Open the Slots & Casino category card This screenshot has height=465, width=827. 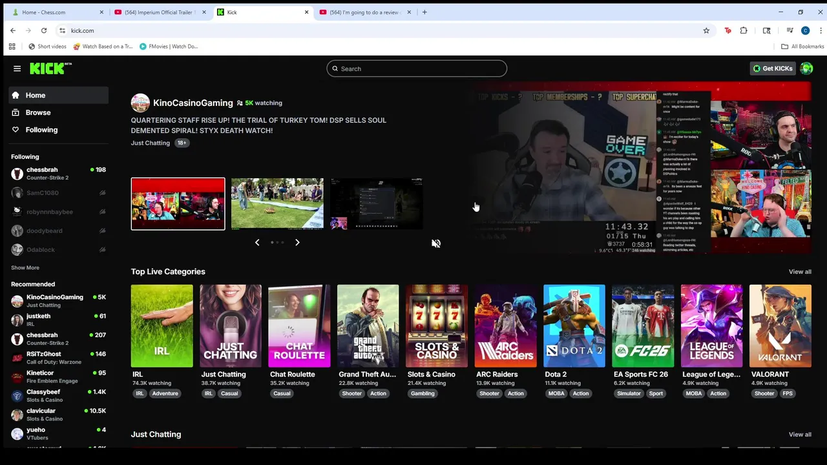(x=437, y=326)
